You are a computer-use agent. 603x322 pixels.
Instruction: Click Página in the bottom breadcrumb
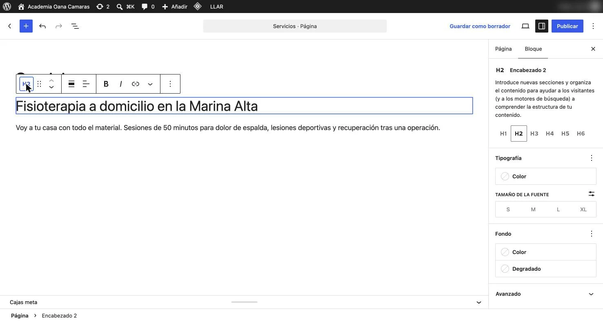20,316
